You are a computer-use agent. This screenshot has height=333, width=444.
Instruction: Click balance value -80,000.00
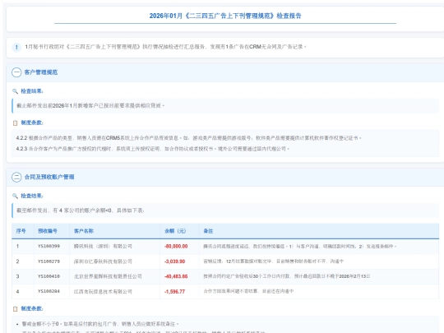[176, 247]
